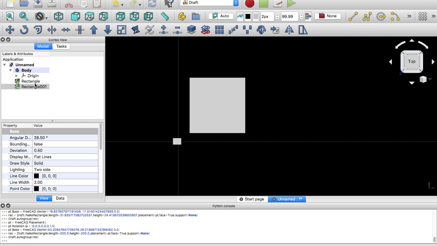Toggle the Draft grid visibility
The height and width of the screenshot is (246, 437).
coord(423,16)
